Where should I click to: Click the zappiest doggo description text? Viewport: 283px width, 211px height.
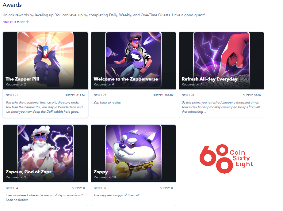[x=117, y=195]
